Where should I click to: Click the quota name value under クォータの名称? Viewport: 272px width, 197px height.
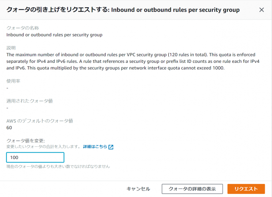(x=54, y=35)
